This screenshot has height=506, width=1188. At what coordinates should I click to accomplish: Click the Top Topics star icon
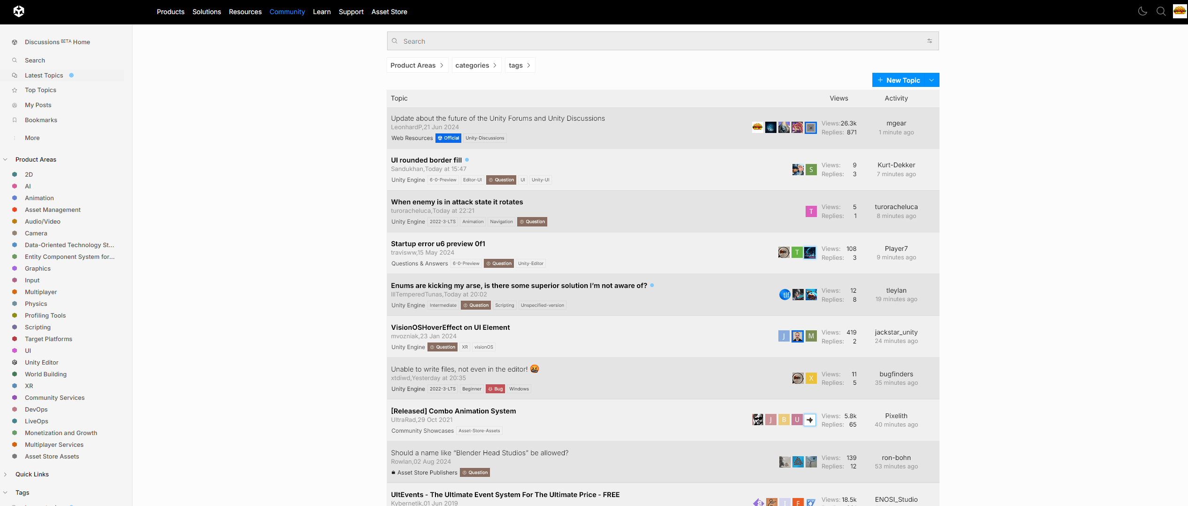15,90
